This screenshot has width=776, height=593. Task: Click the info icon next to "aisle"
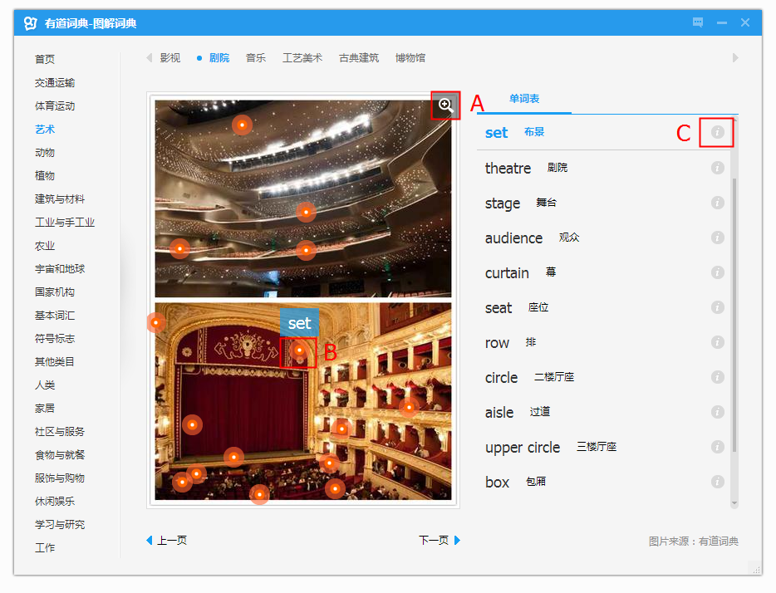pyautogui.click(x=717, y=411)
